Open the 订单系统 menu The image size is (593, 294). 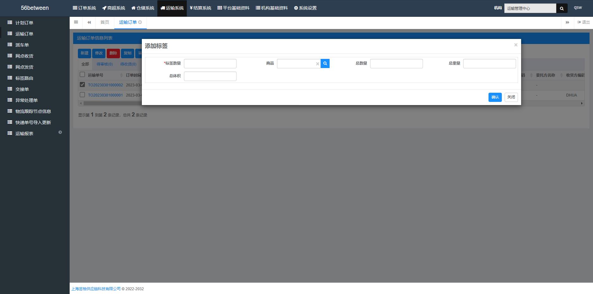[x=84, y=8]
